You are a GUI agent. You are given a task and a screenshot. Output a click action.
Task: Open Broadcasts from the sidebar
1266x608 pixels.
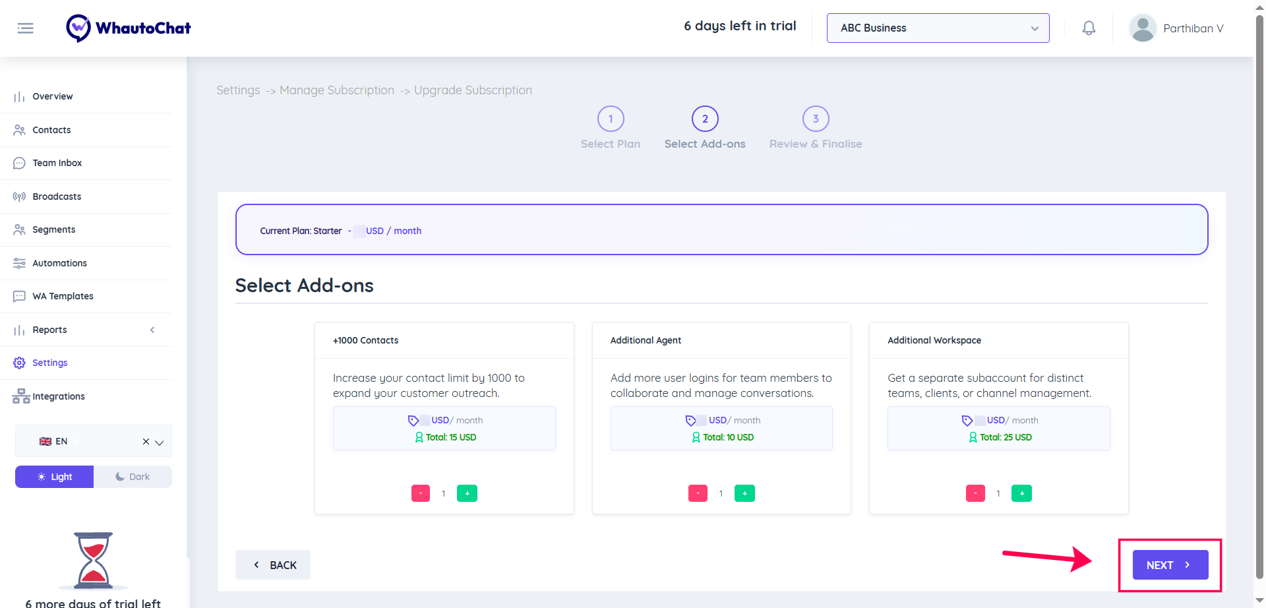point(57,197)
